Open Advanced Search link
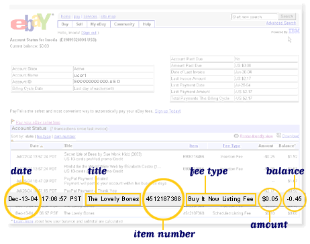Image resolution: width=310 pixels, height=244 pixels. tap(280, 23)
